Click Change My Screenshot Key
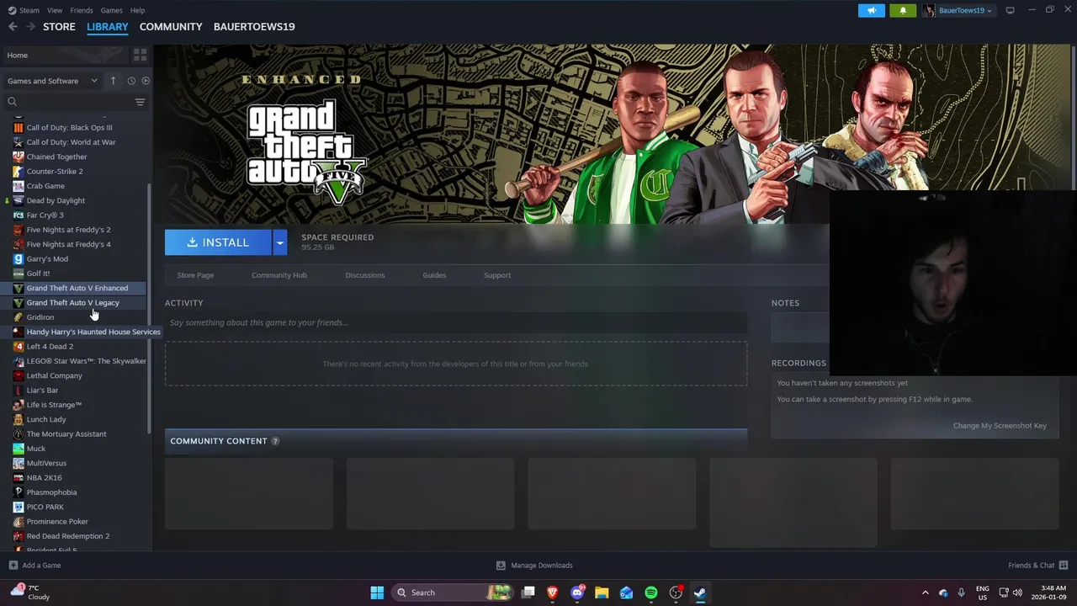 coord(1000,426)
